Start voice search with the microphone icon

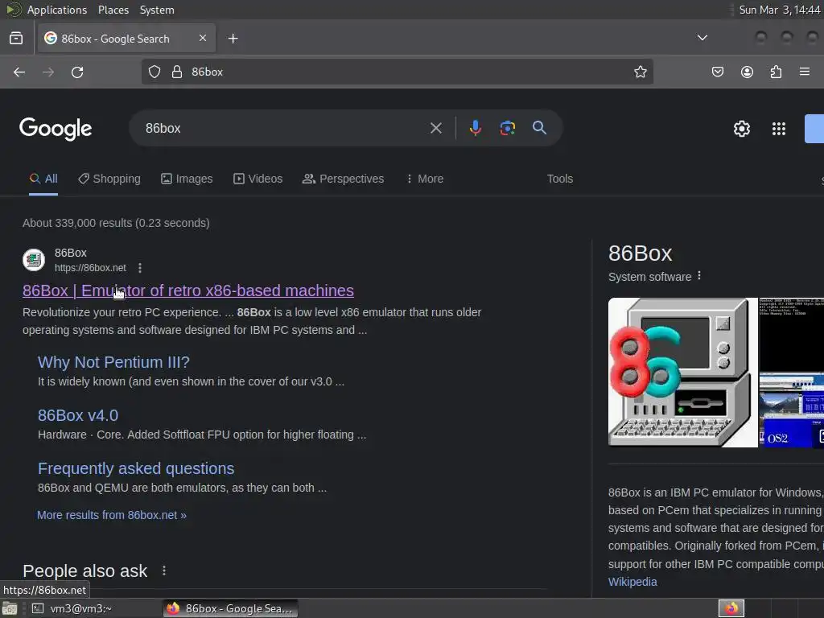click(475, 128)
